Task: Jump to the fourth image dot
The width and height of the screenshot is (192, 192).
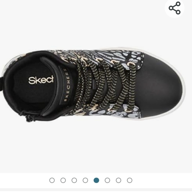Action: click(85, 180)
